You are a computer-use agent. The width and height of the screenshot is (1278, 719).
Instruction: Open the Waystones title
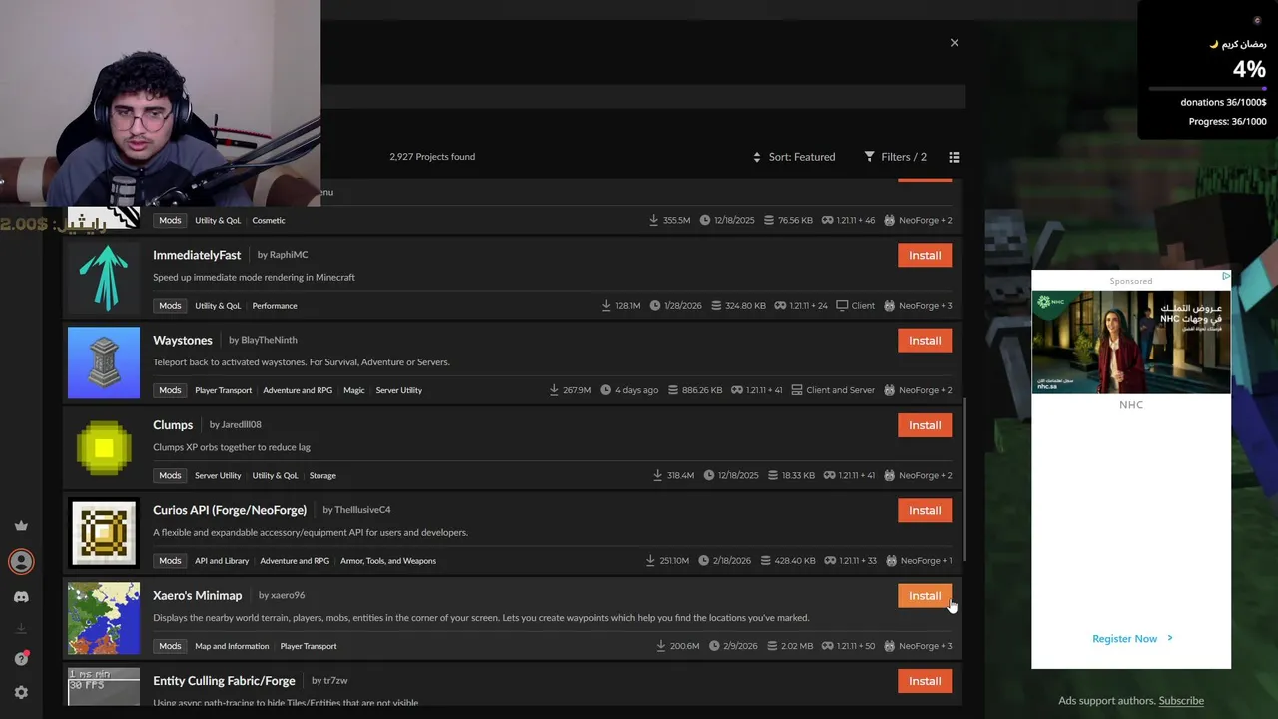click(x=183, y=340)
